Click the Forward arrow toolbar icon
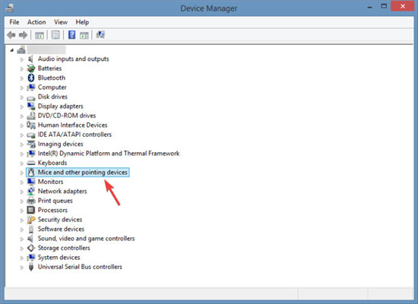The image size is (418, 304). pyautogui.click(x=24, y=35)
